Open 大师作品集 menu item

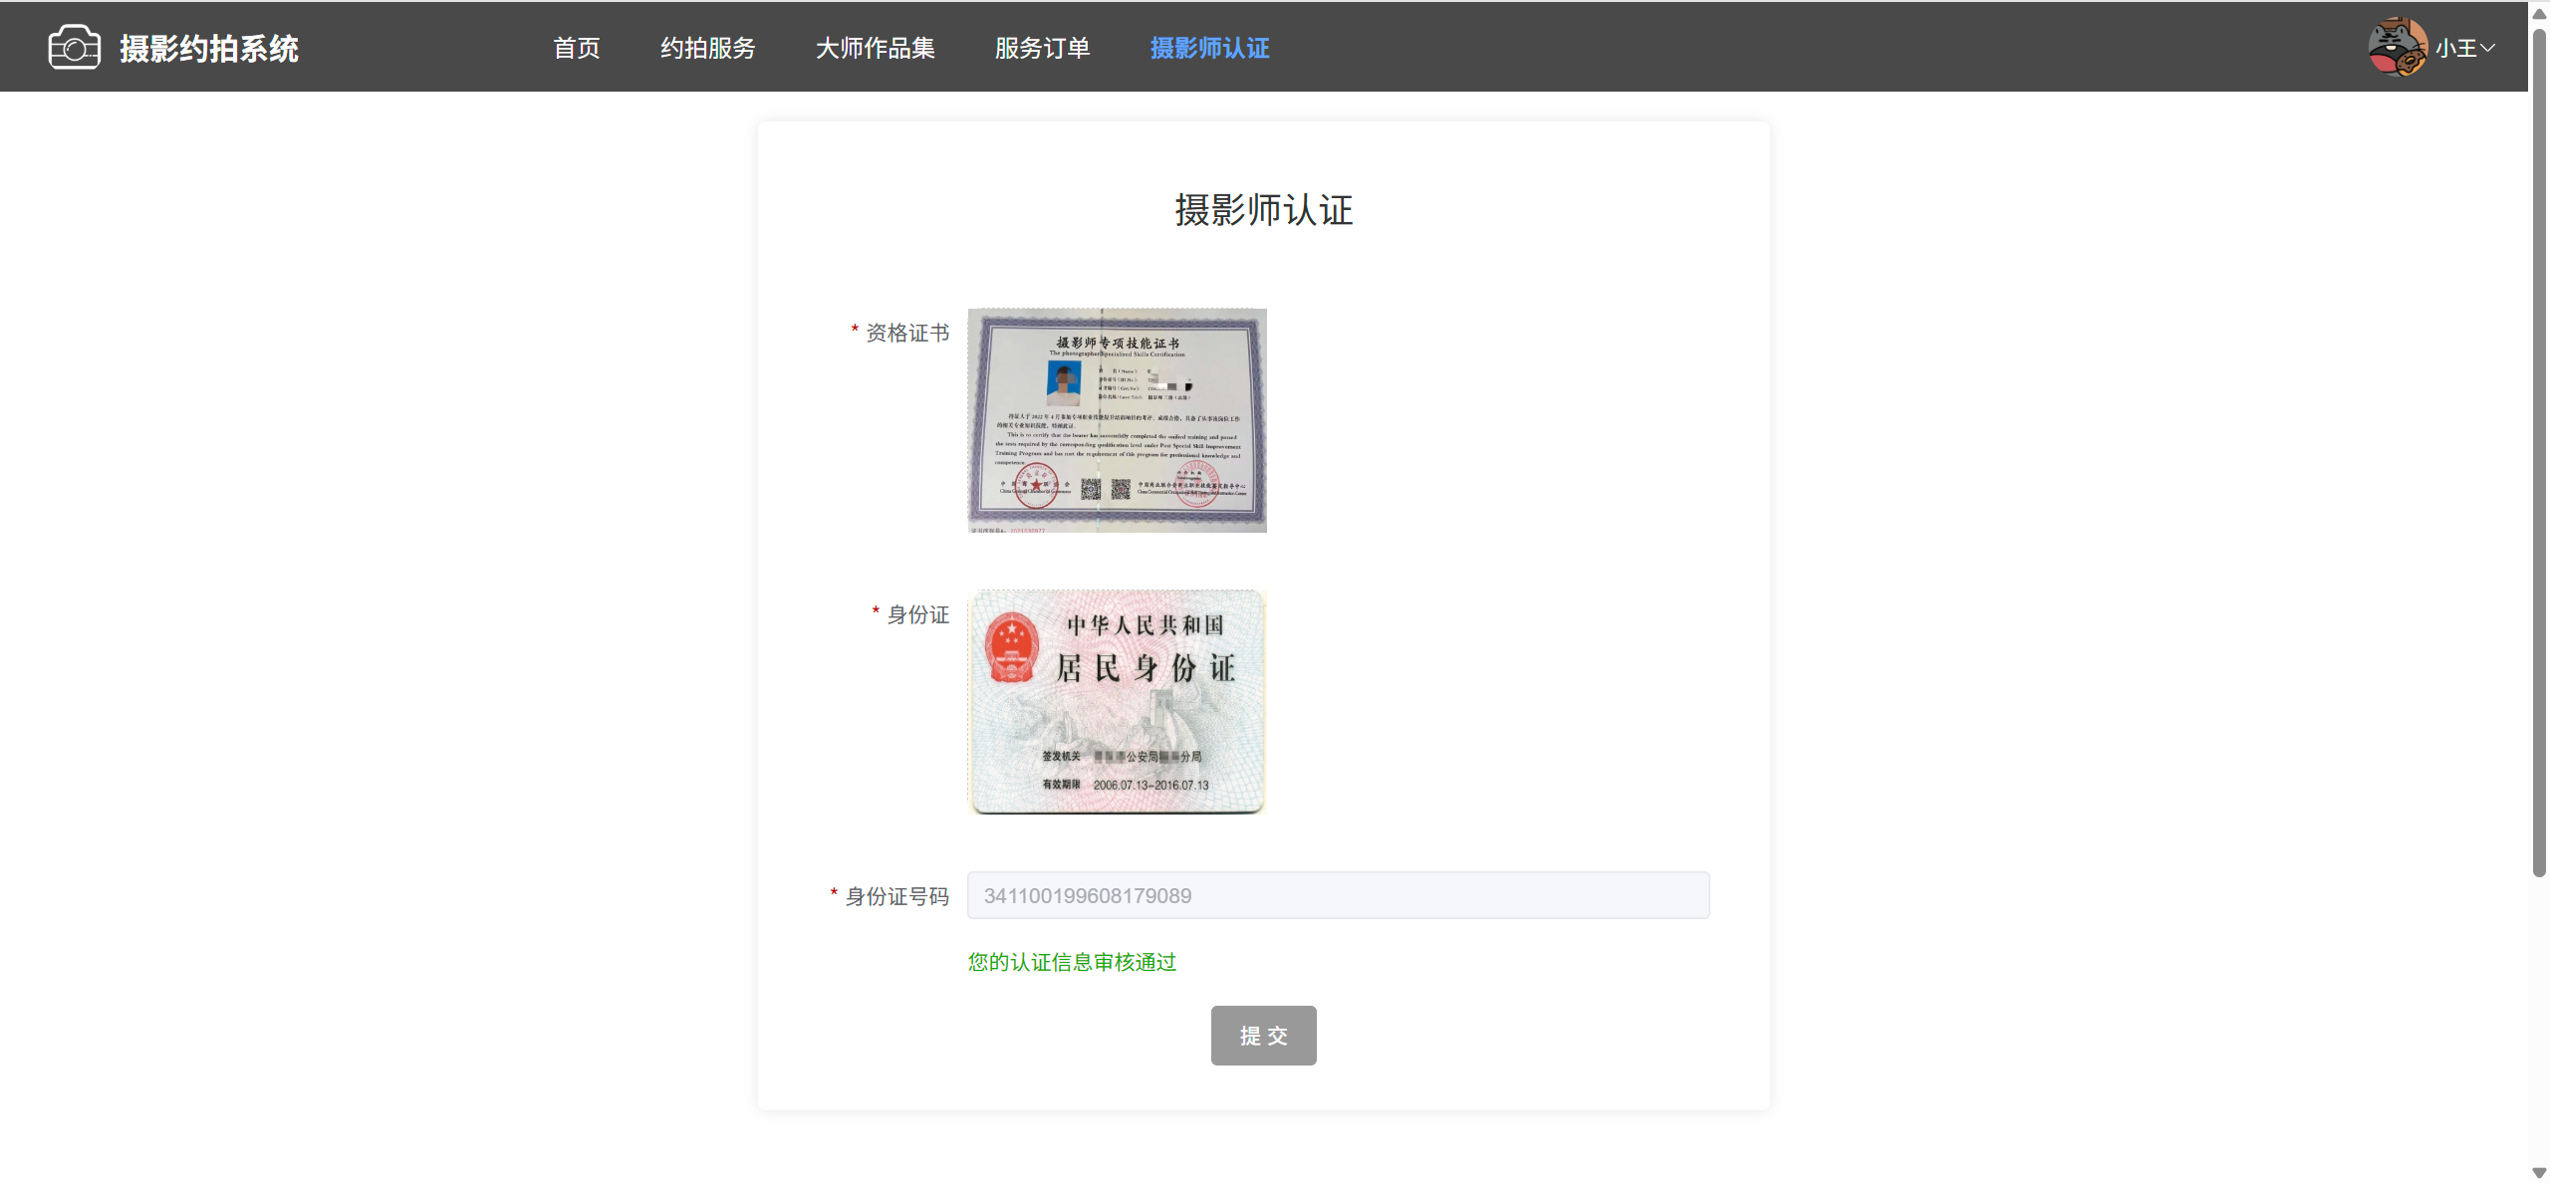[875, 48]
